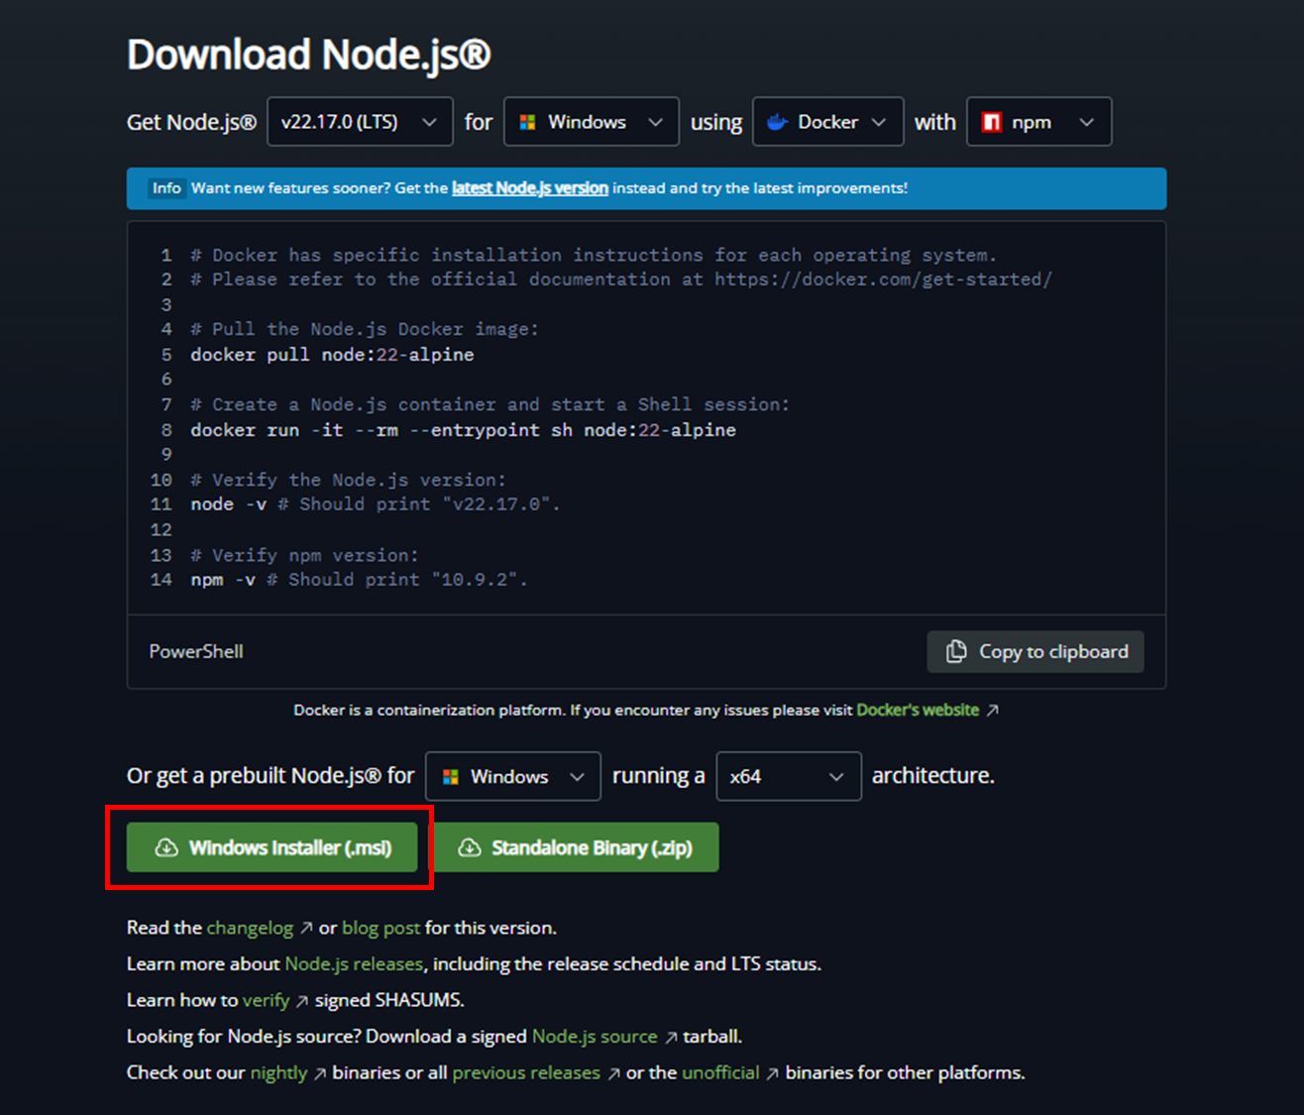Click the external arrow icon after Node.js source
Viewport: 1304px width, 1115px height.
pos(671,1037)
